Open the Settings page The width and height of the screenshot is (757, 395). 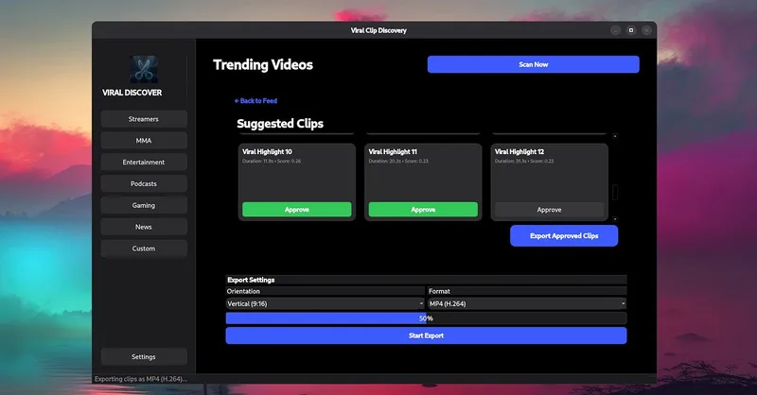(x=144, y=357)
